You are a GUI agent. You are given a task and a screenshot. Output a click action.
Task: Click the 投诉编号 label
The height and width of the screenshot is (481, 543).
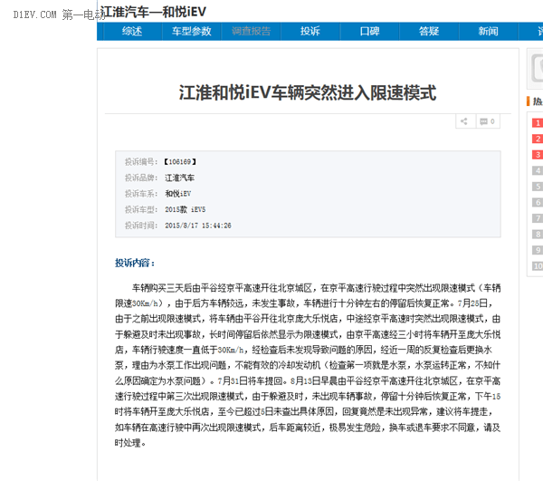click(x=141, y=162)
